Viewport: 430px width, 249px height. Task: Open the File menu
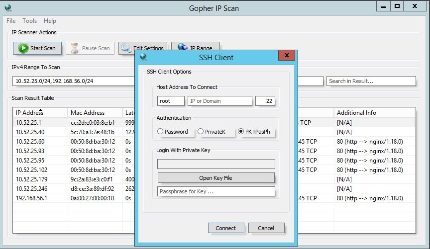(11, 21)
